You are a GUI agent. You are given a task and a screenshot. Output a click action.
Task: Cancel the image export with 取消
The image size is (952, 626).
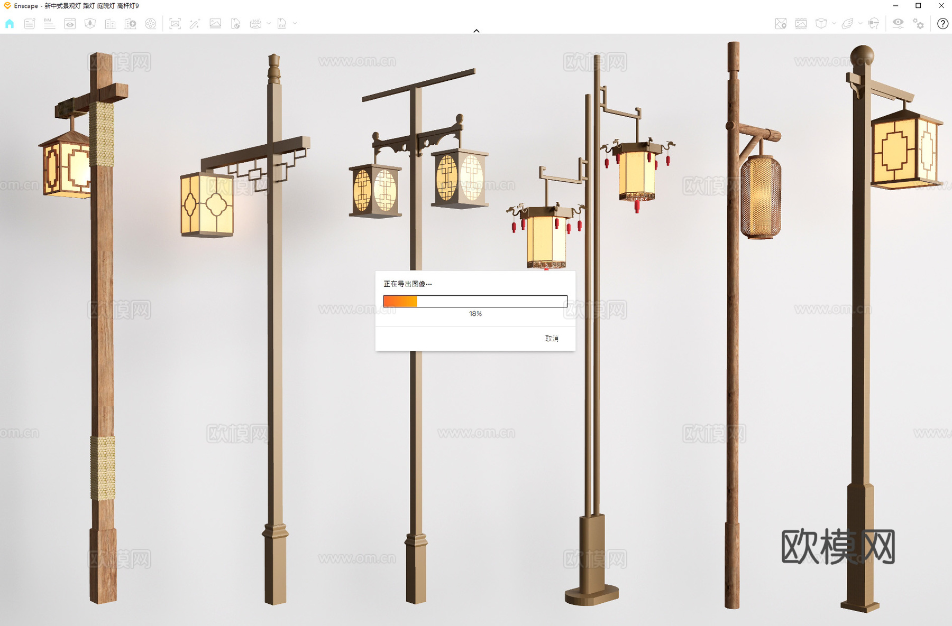tap(552, 338)
